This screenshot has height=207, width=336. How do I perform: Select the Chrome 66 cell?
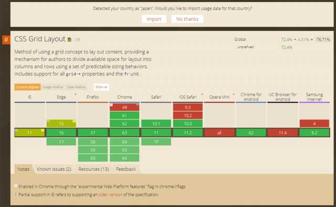click(x=124, y=158)
